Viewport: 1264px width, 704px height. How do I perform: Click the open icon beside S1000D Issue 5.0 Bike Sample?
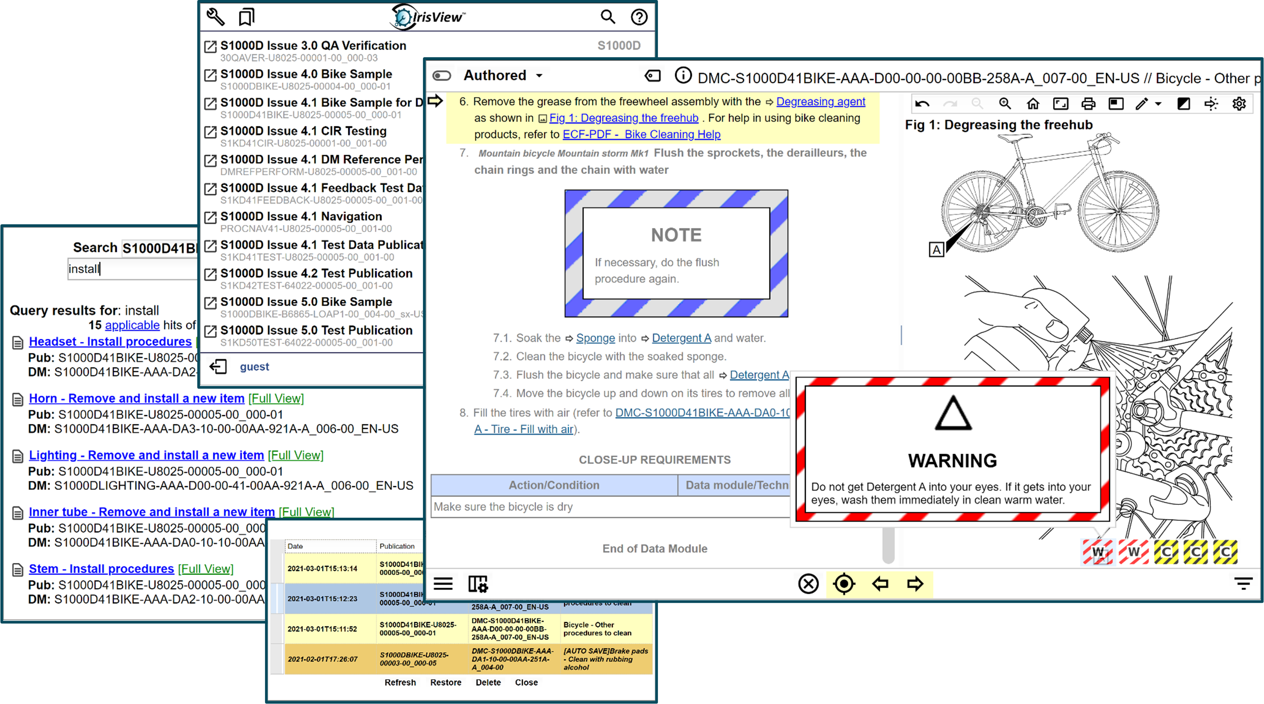click(x=211, y=303)
